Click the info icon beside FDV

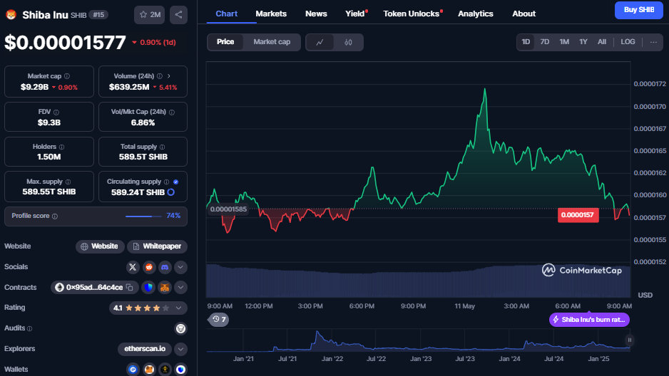56,113
